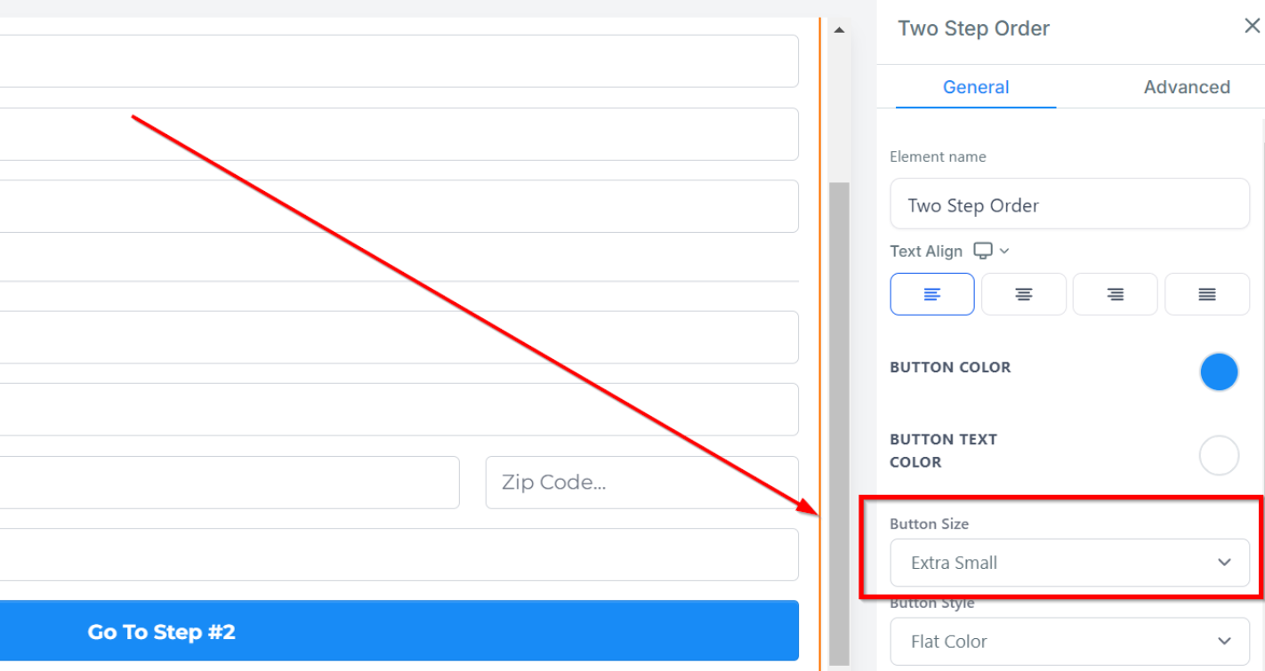Select right text alignment icon
The image size is (1265, 671).
pyautogui.click(x=1115, y=294)
